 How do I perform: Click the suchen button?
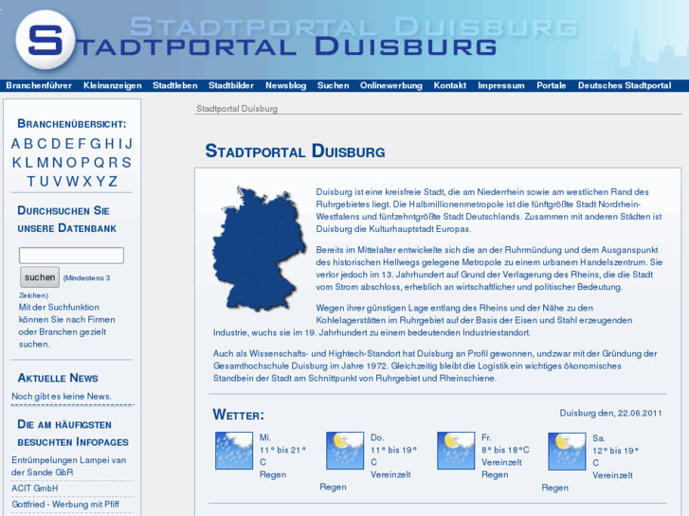(40, 277)
